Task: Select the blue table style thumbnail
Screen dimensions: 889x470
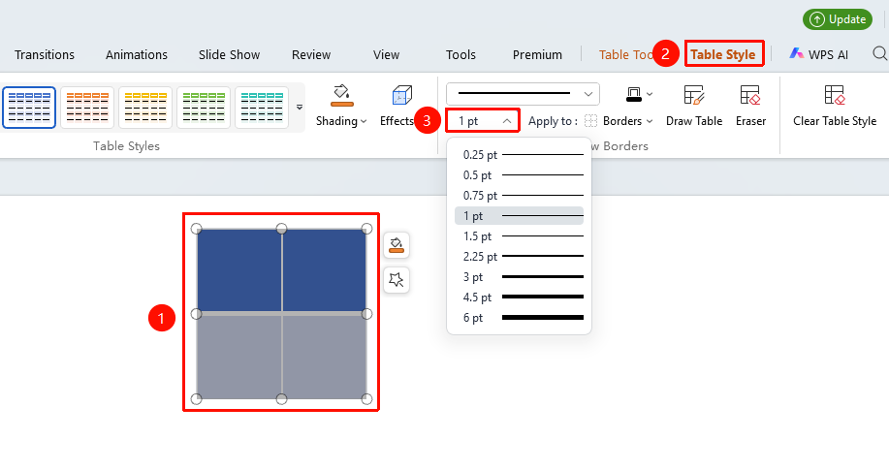Action: pyautogui.click(x=29, y=108)
